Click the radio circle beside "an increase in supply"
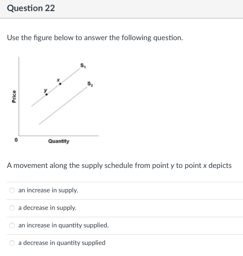The image size is (243, 256). (11, 190)
